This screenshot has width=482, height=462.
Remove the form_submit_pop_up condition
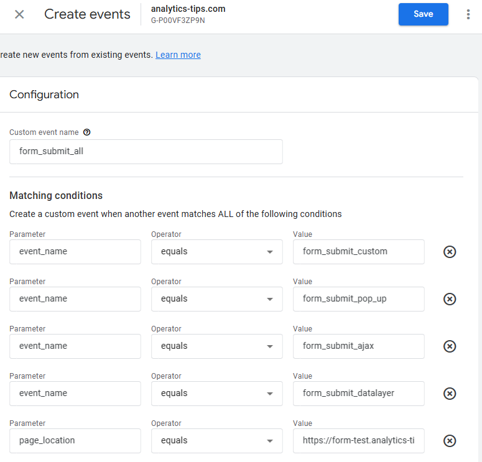[450, 299]
